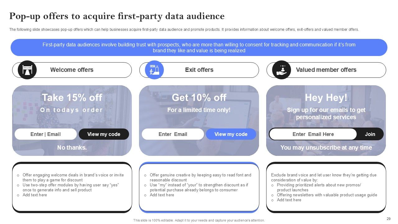Select the Welcome offers heading pill
This screenshot has height=224, width=398.
(72, 70)
